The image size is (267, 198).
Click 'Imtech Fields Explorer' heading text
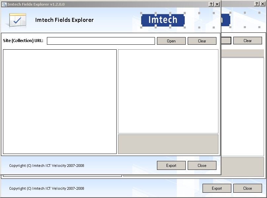pos(64,20)
